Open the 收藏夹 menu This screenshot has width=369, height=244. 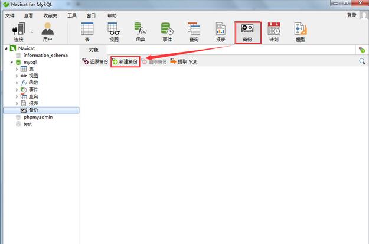pyautogui.click(x=50, y=15)
